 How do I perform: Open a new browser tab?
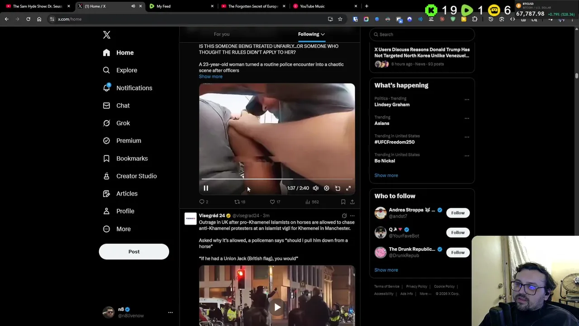(366, 6)
